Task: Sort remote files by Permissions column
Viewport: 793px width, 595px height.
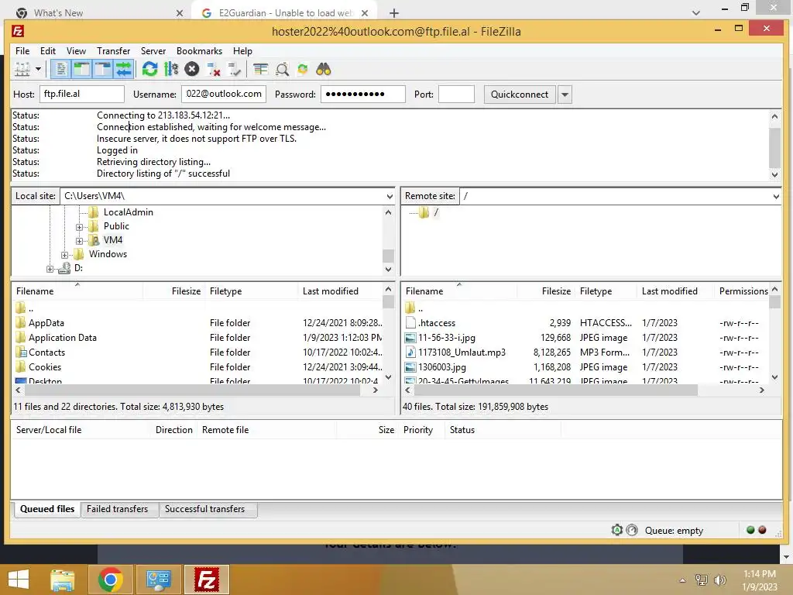Action: [743, 291]
